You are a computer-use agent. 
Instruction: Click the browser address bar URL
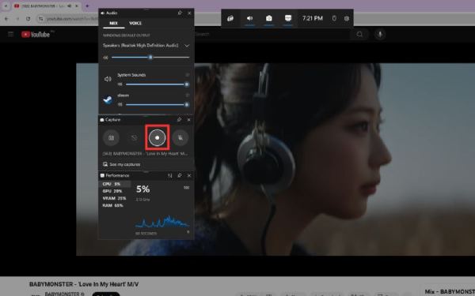[72, 19]
